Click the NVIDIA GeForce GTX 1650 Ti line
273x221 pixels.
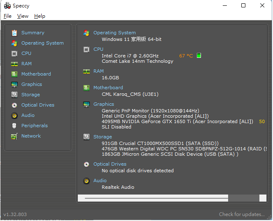[x=177, y=121]
